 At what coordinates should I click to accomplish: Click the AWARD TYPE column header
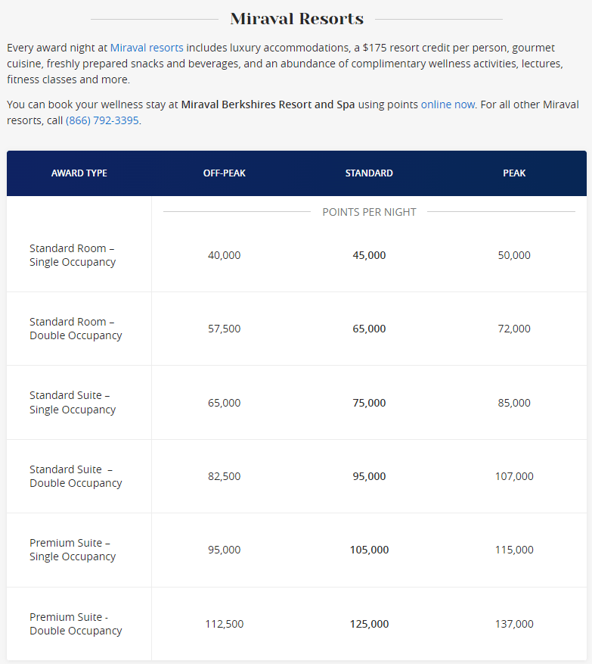coord(79,173)
